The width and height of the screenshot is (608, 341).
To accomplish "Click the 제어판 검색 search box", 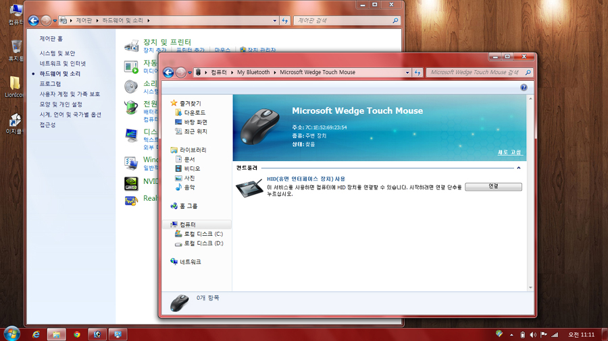I will tap(347, 20).
